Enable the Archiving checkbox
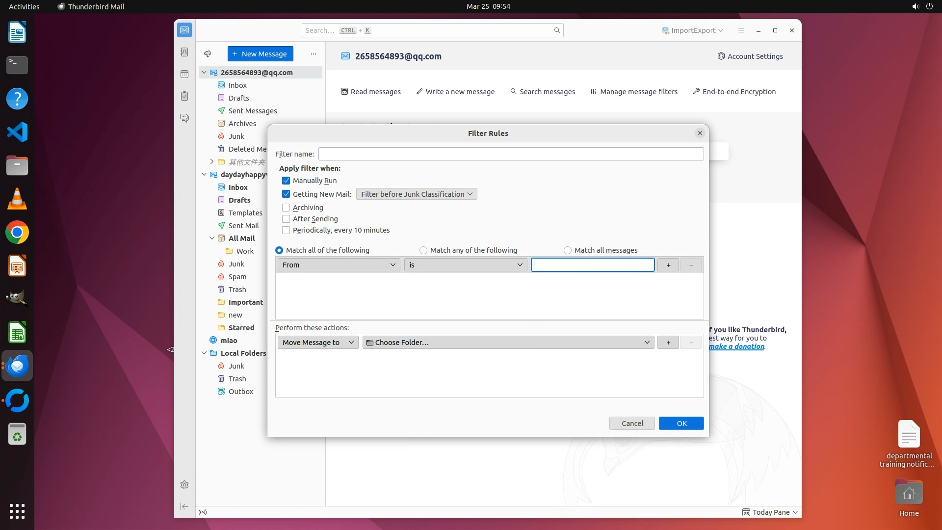942x530 pixels. point(286,208)
